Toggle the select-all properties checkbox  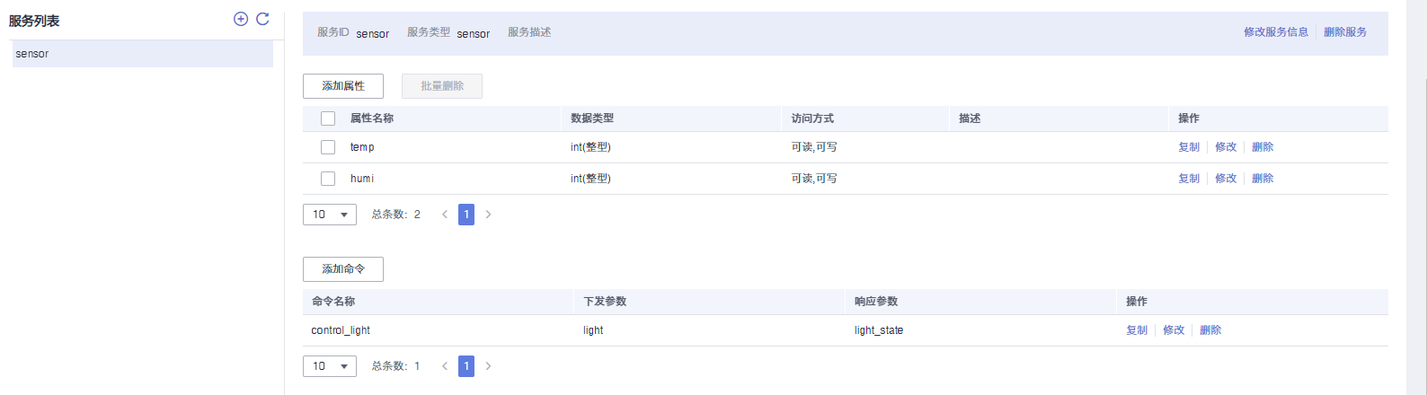click(328, 118)
